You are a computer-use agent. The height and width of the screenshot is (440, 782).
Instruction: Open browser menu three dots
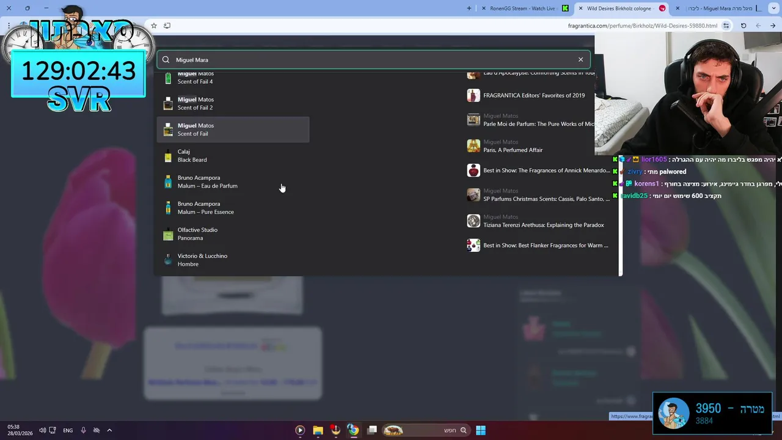9,26
